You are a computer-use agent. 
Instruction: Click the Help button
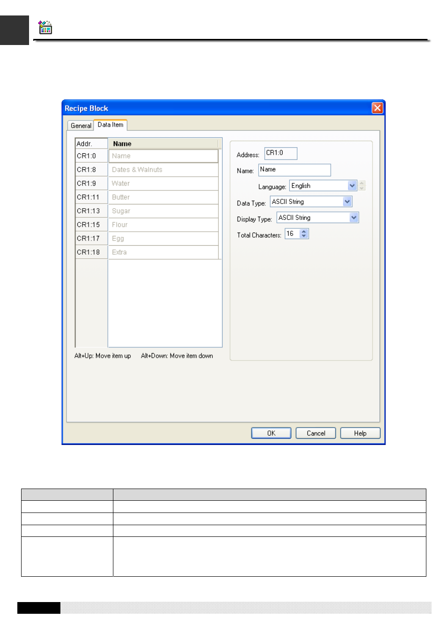pos(360,433)
